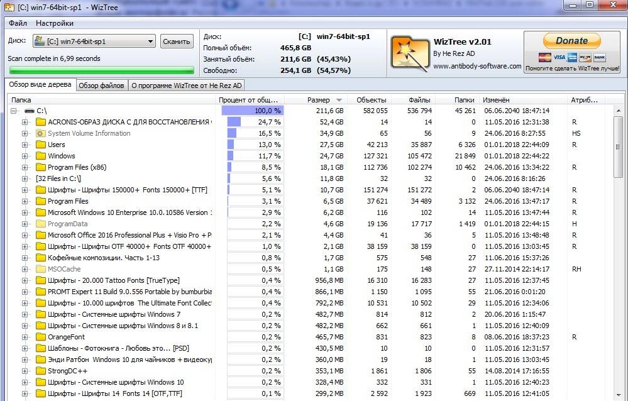The height and width of the screenshot is (401, 628).
Task: Click the WizTree wand logo icon
Action: pos(409,53)
